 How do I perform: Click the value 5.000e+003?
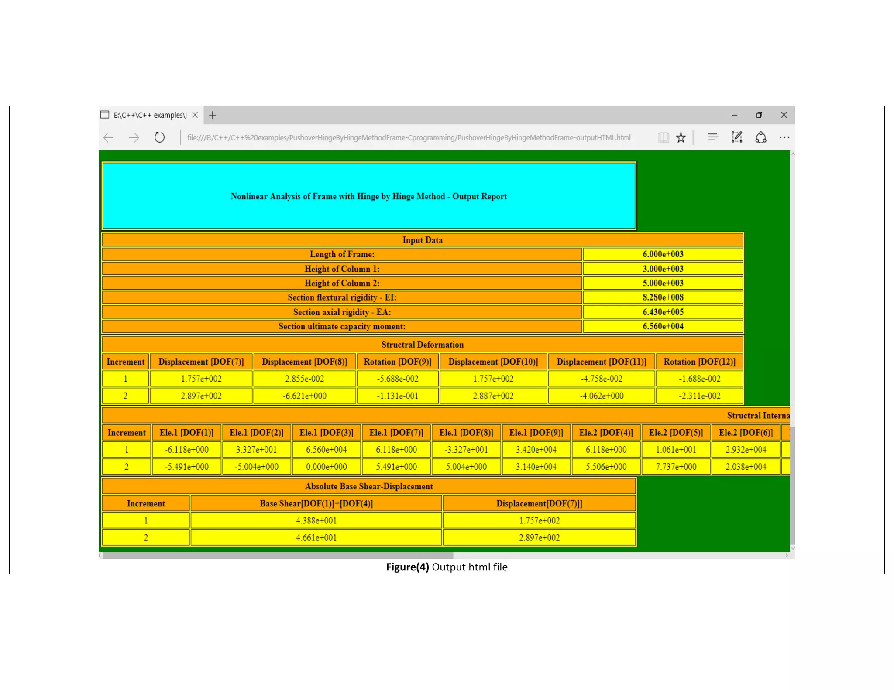[663, 284]
